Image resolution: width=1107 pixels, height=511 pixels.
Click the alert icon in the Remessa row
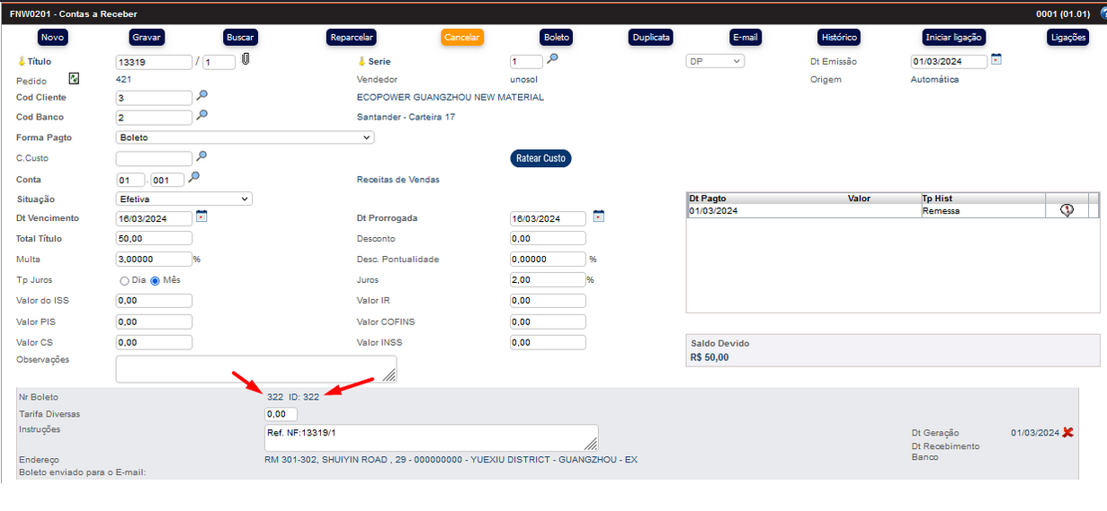coord(1067,210)
